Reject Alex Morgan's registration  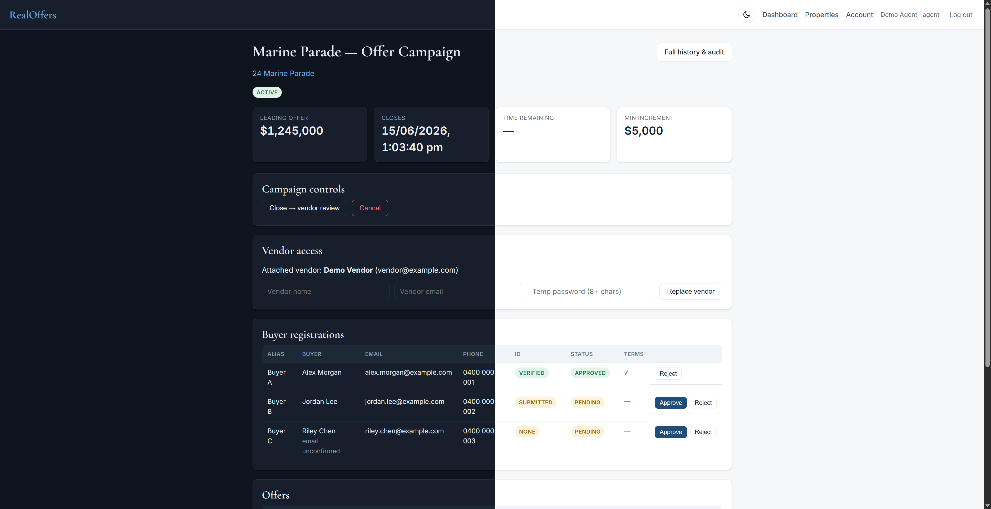tap(668, 373)
